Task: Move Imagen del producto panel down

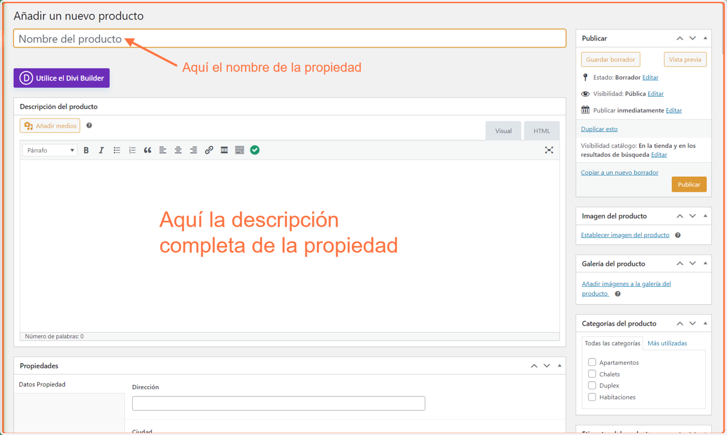Action: click(x=692, y=216)
